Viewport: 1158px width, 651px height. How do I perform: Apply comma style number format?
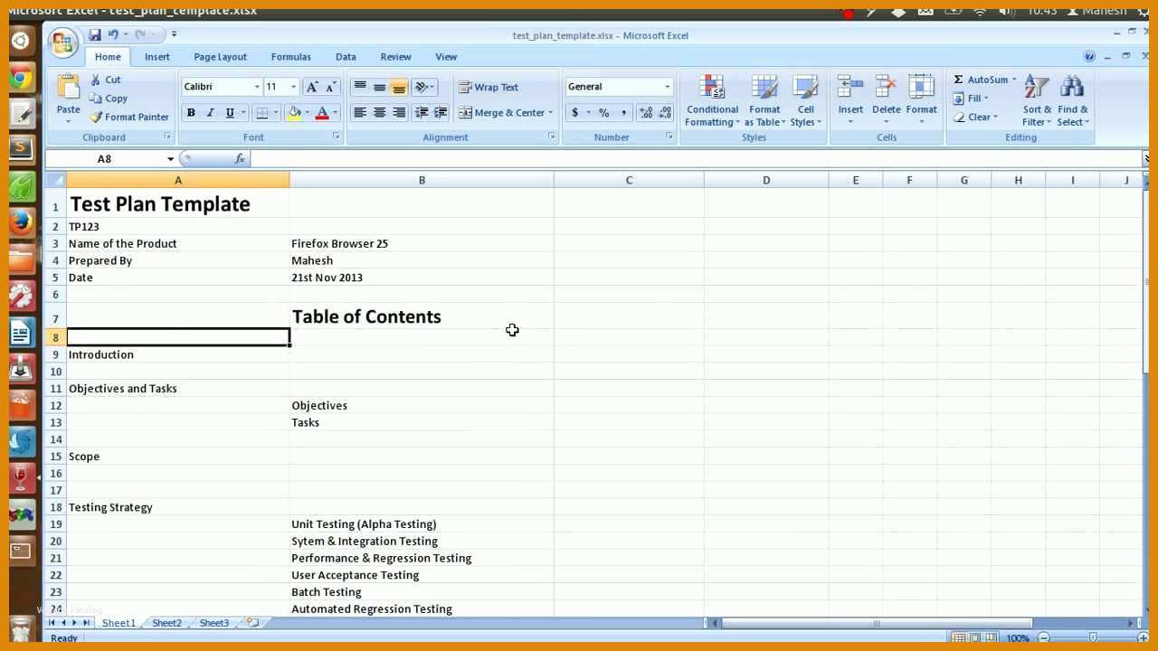623,113
